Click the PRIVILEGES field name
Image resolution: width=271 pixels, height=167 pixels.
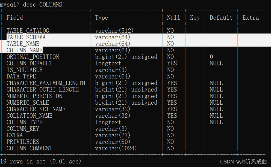point(23,142)
